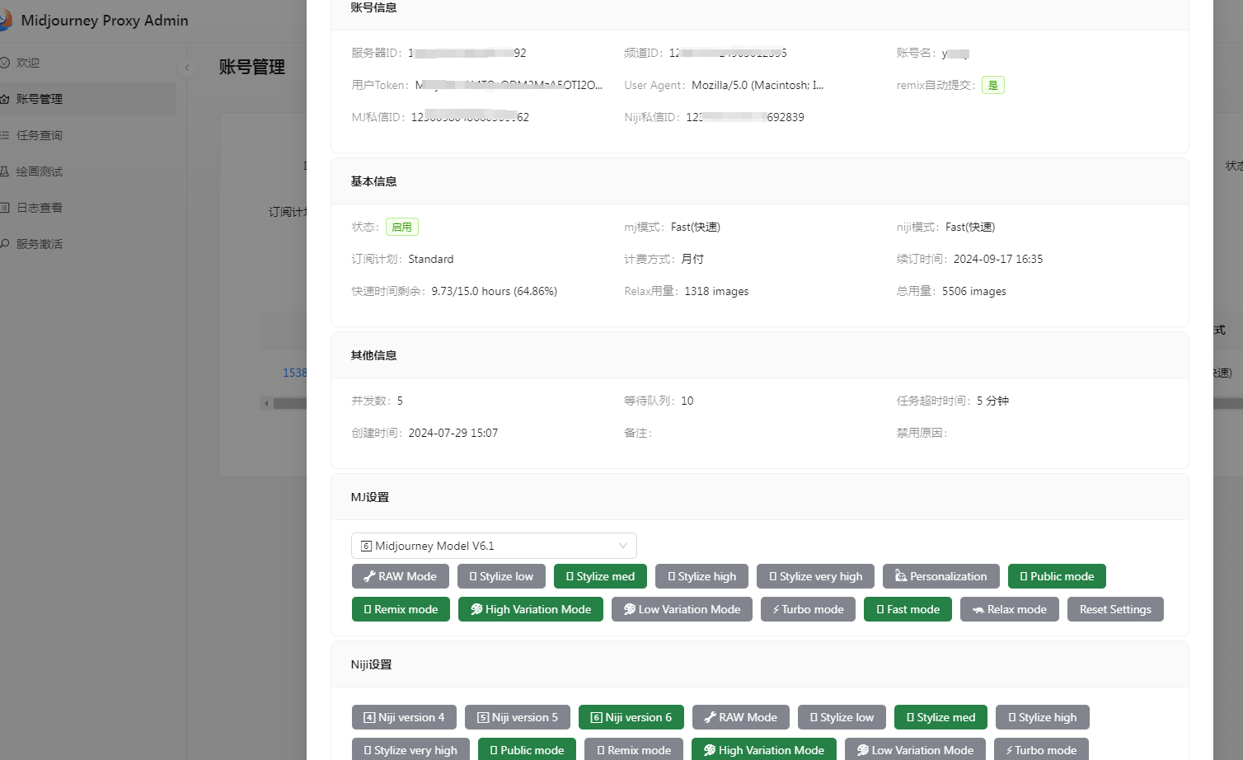Select Niji version 5
The height and width of the screenshot is (760, 1243).
point(518,717)
